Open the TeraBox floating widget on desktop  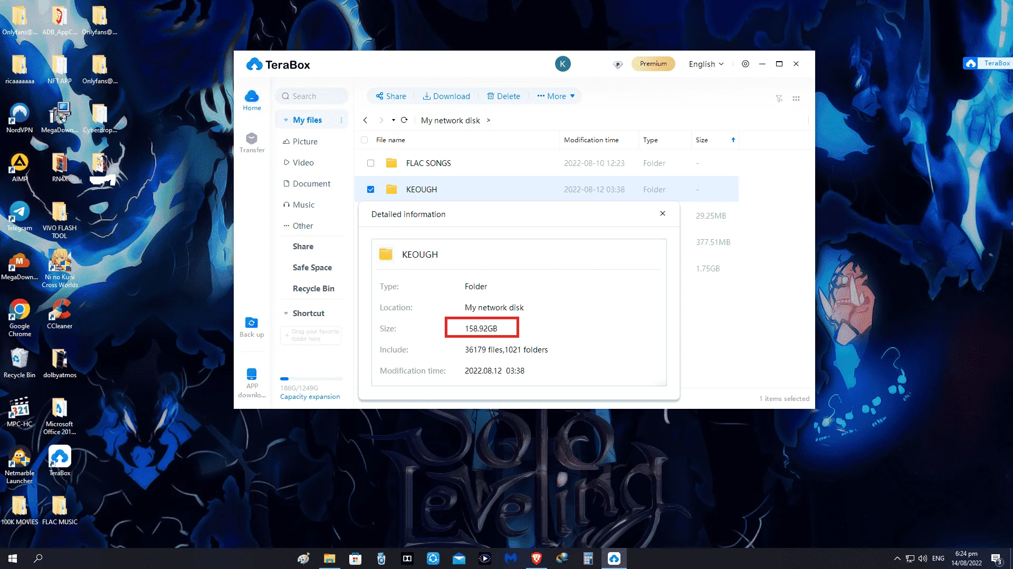point(988,63)
